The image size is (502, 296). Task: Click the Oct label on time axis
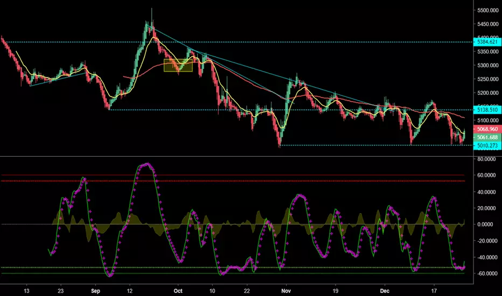(x=178, y=291)
